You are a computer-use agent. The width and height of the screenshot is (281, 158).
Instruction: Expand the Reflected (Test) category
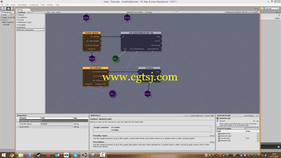(x=17, y=22)
